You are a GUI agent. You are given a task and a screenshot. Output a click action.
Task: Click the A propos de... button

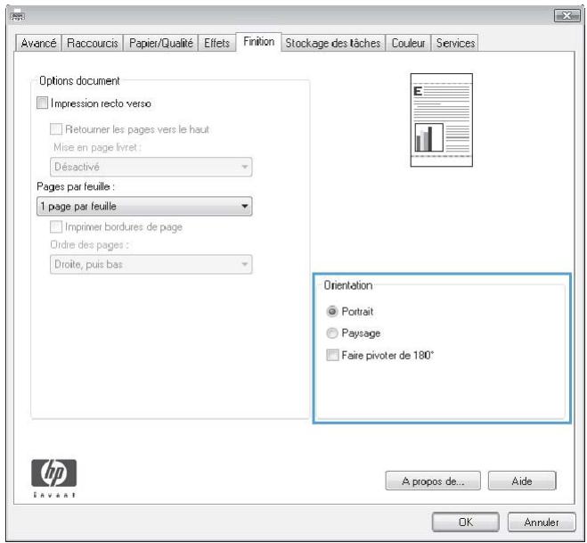[433, 481]
